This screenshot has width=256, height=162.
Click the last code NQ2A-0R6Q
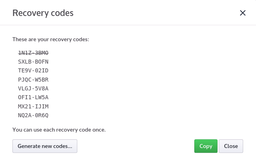coord(33,115)
